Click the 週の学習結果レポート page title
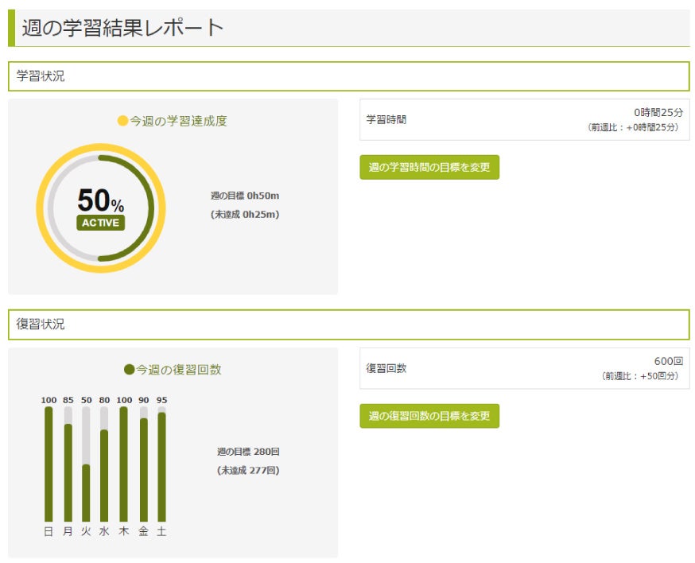The height and width of the screenshot is (563, 695). tap(122, 28)
